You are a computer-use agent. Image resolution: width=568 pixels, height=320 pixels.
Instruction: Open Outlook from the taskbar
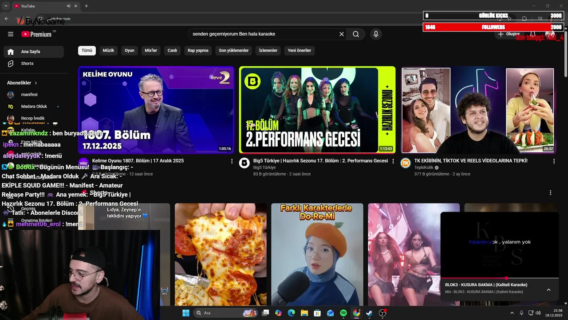330,313
